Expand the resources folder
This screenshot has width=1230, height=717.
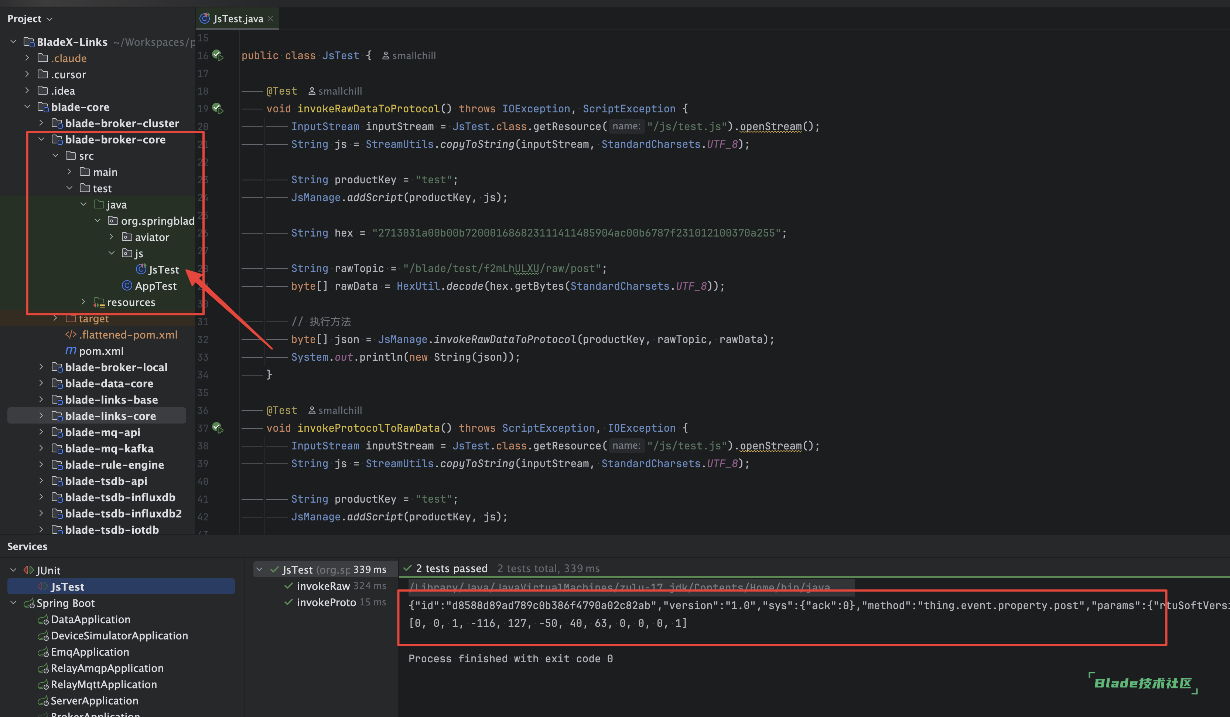click(83, 302)
